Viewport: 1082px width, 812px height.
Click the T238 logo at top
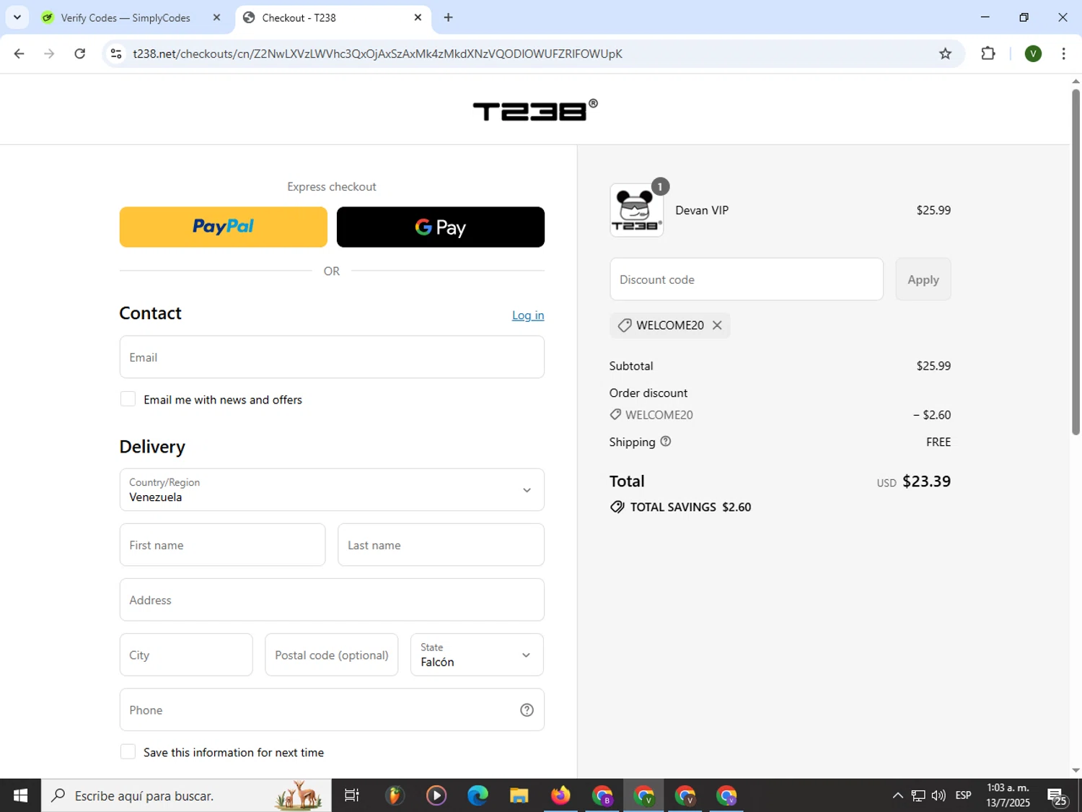tap(535, 110)
